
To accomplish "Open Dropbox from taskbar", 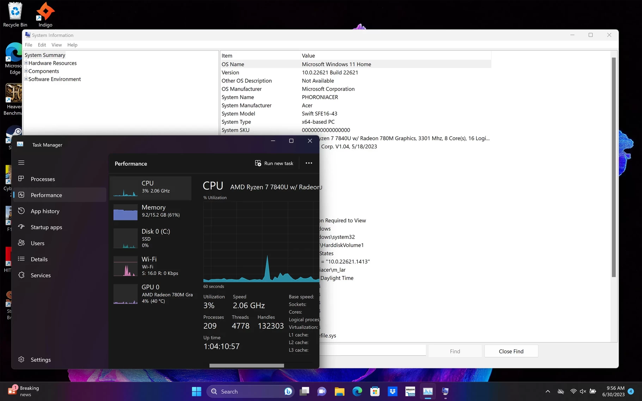I will click(x=392, y=391).
